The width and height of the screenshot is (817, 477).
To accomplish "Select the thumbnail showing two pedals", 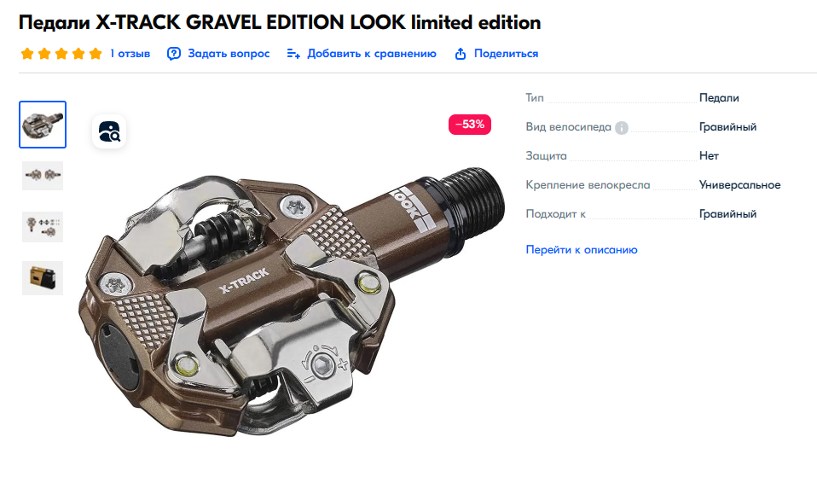I will (x=43, y=176).
